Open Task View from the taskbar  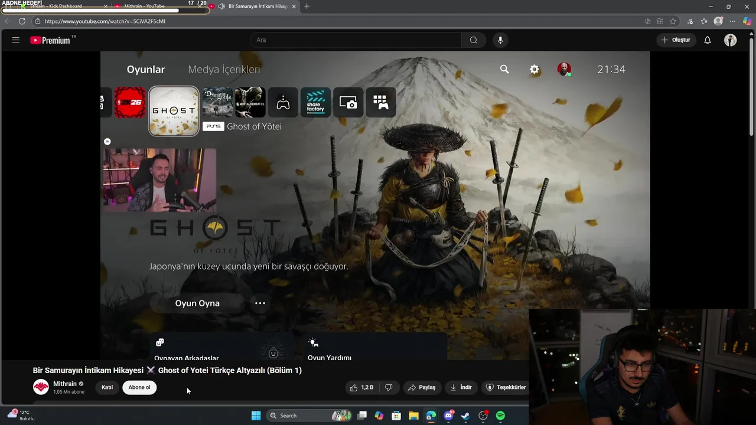[x=362, y=416]
